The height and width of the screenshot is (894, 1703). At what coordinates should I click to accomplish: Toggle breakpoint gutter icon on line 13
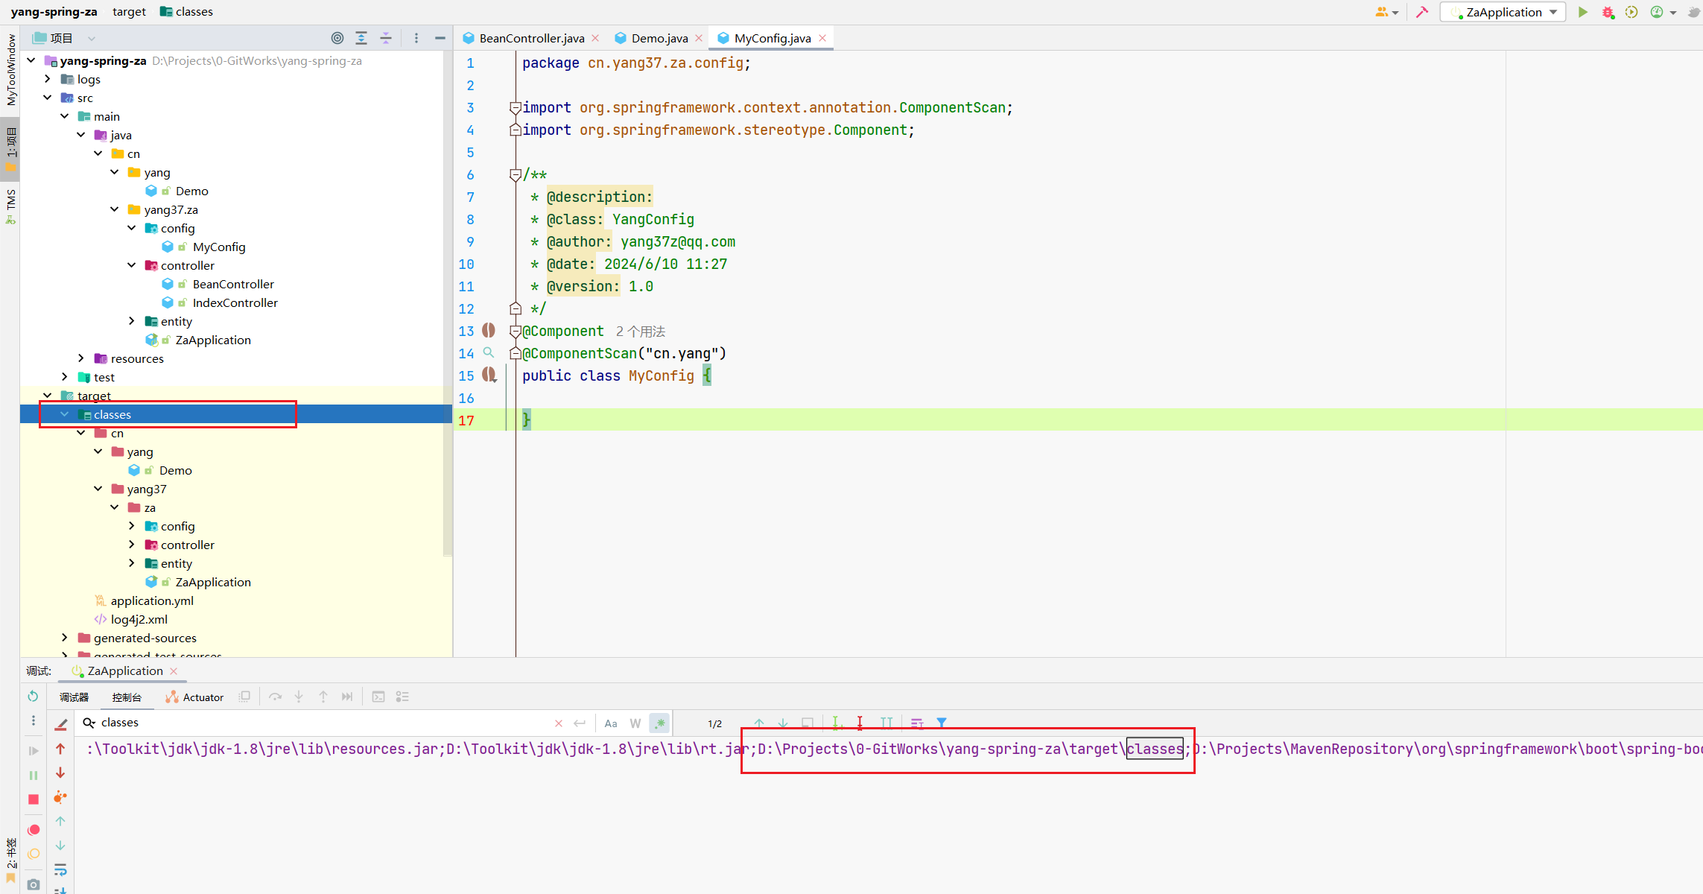[x=489, y=330]
